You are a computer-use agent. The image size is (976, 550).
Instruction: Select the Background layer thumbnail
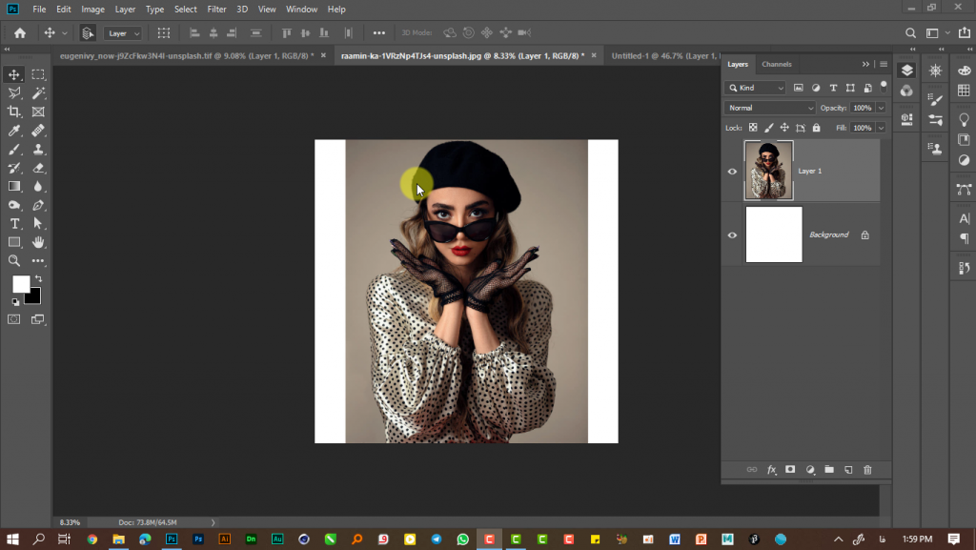[774, 234]
